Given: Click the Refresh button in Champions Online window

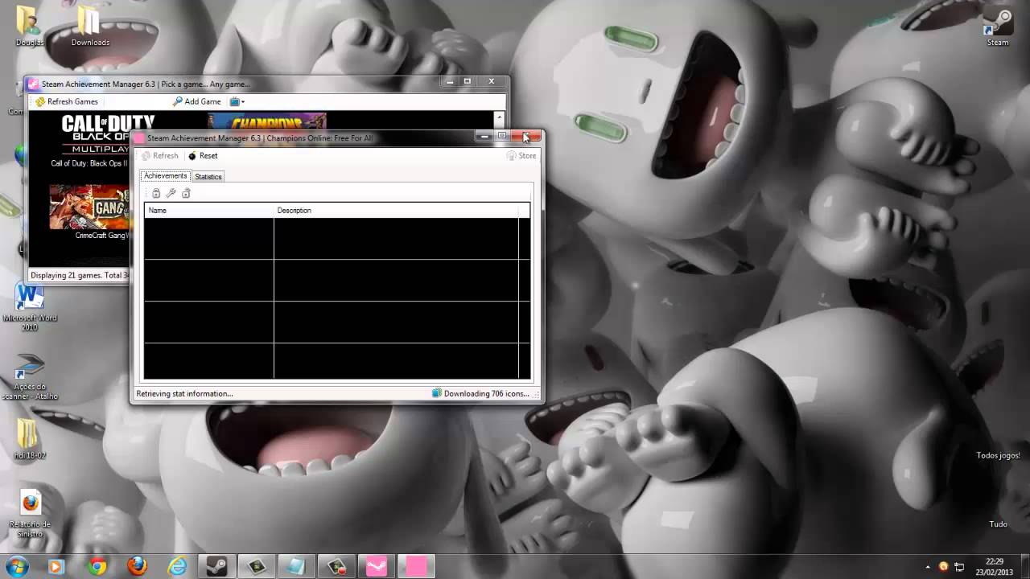Looking at the screenshot, I should 160,156.
